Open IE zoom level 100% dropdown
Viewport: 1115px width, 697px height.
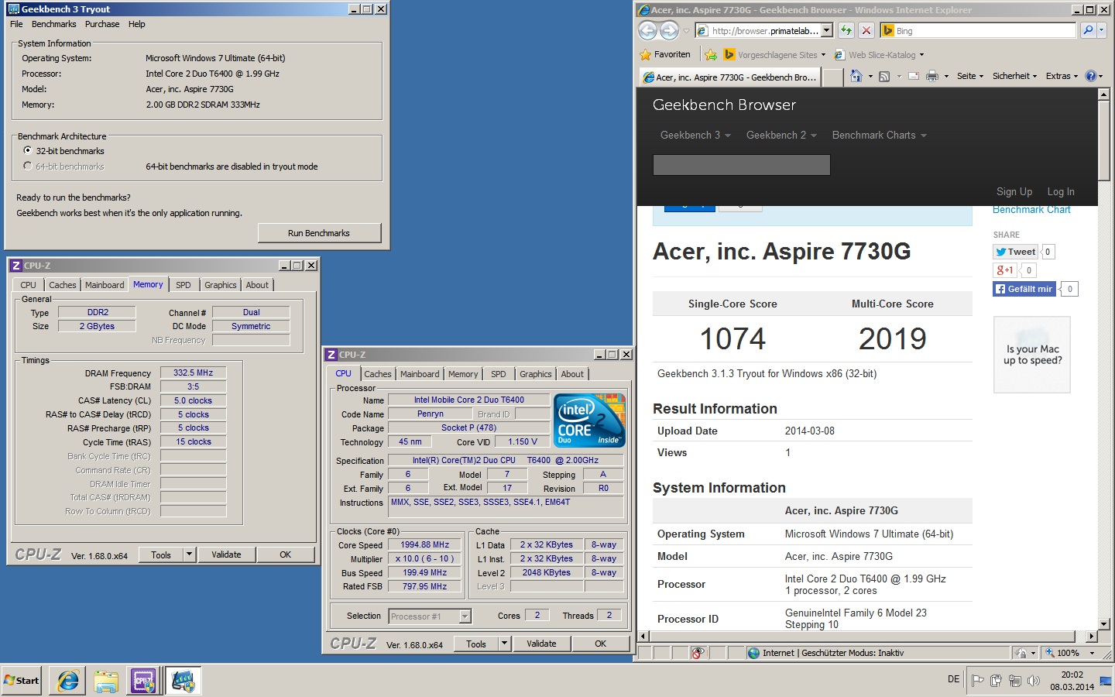[1093, 653]
